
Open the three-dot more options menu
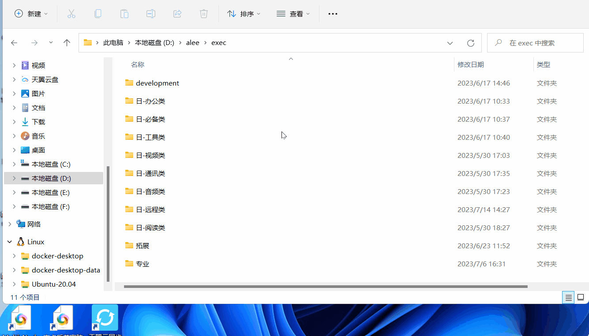coord(333,14)
